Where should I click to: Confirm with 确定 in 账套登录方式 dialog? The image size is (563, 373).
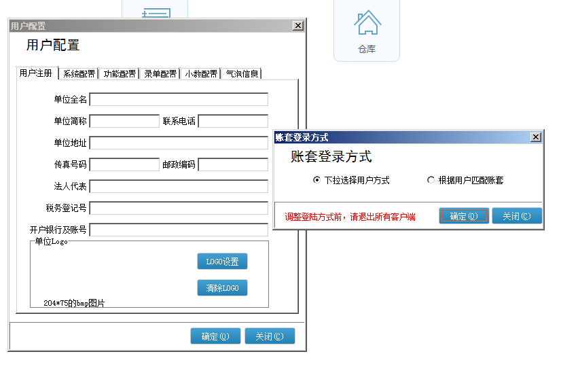(x=464, y=216)
